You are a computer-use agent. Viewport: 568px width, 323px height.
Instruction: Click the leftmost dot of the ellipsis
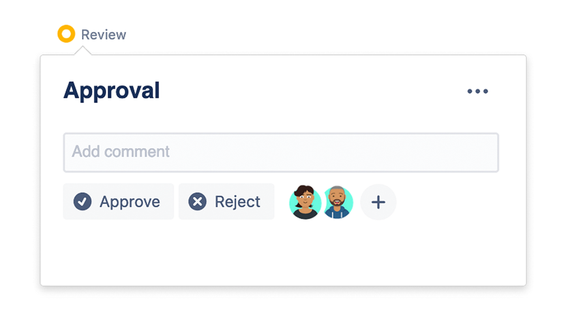click(470, 91)
